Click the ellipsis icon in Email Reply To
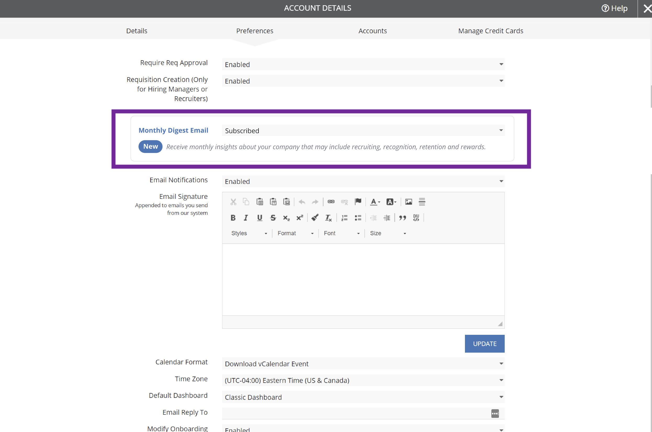 [x=495, y=414]
